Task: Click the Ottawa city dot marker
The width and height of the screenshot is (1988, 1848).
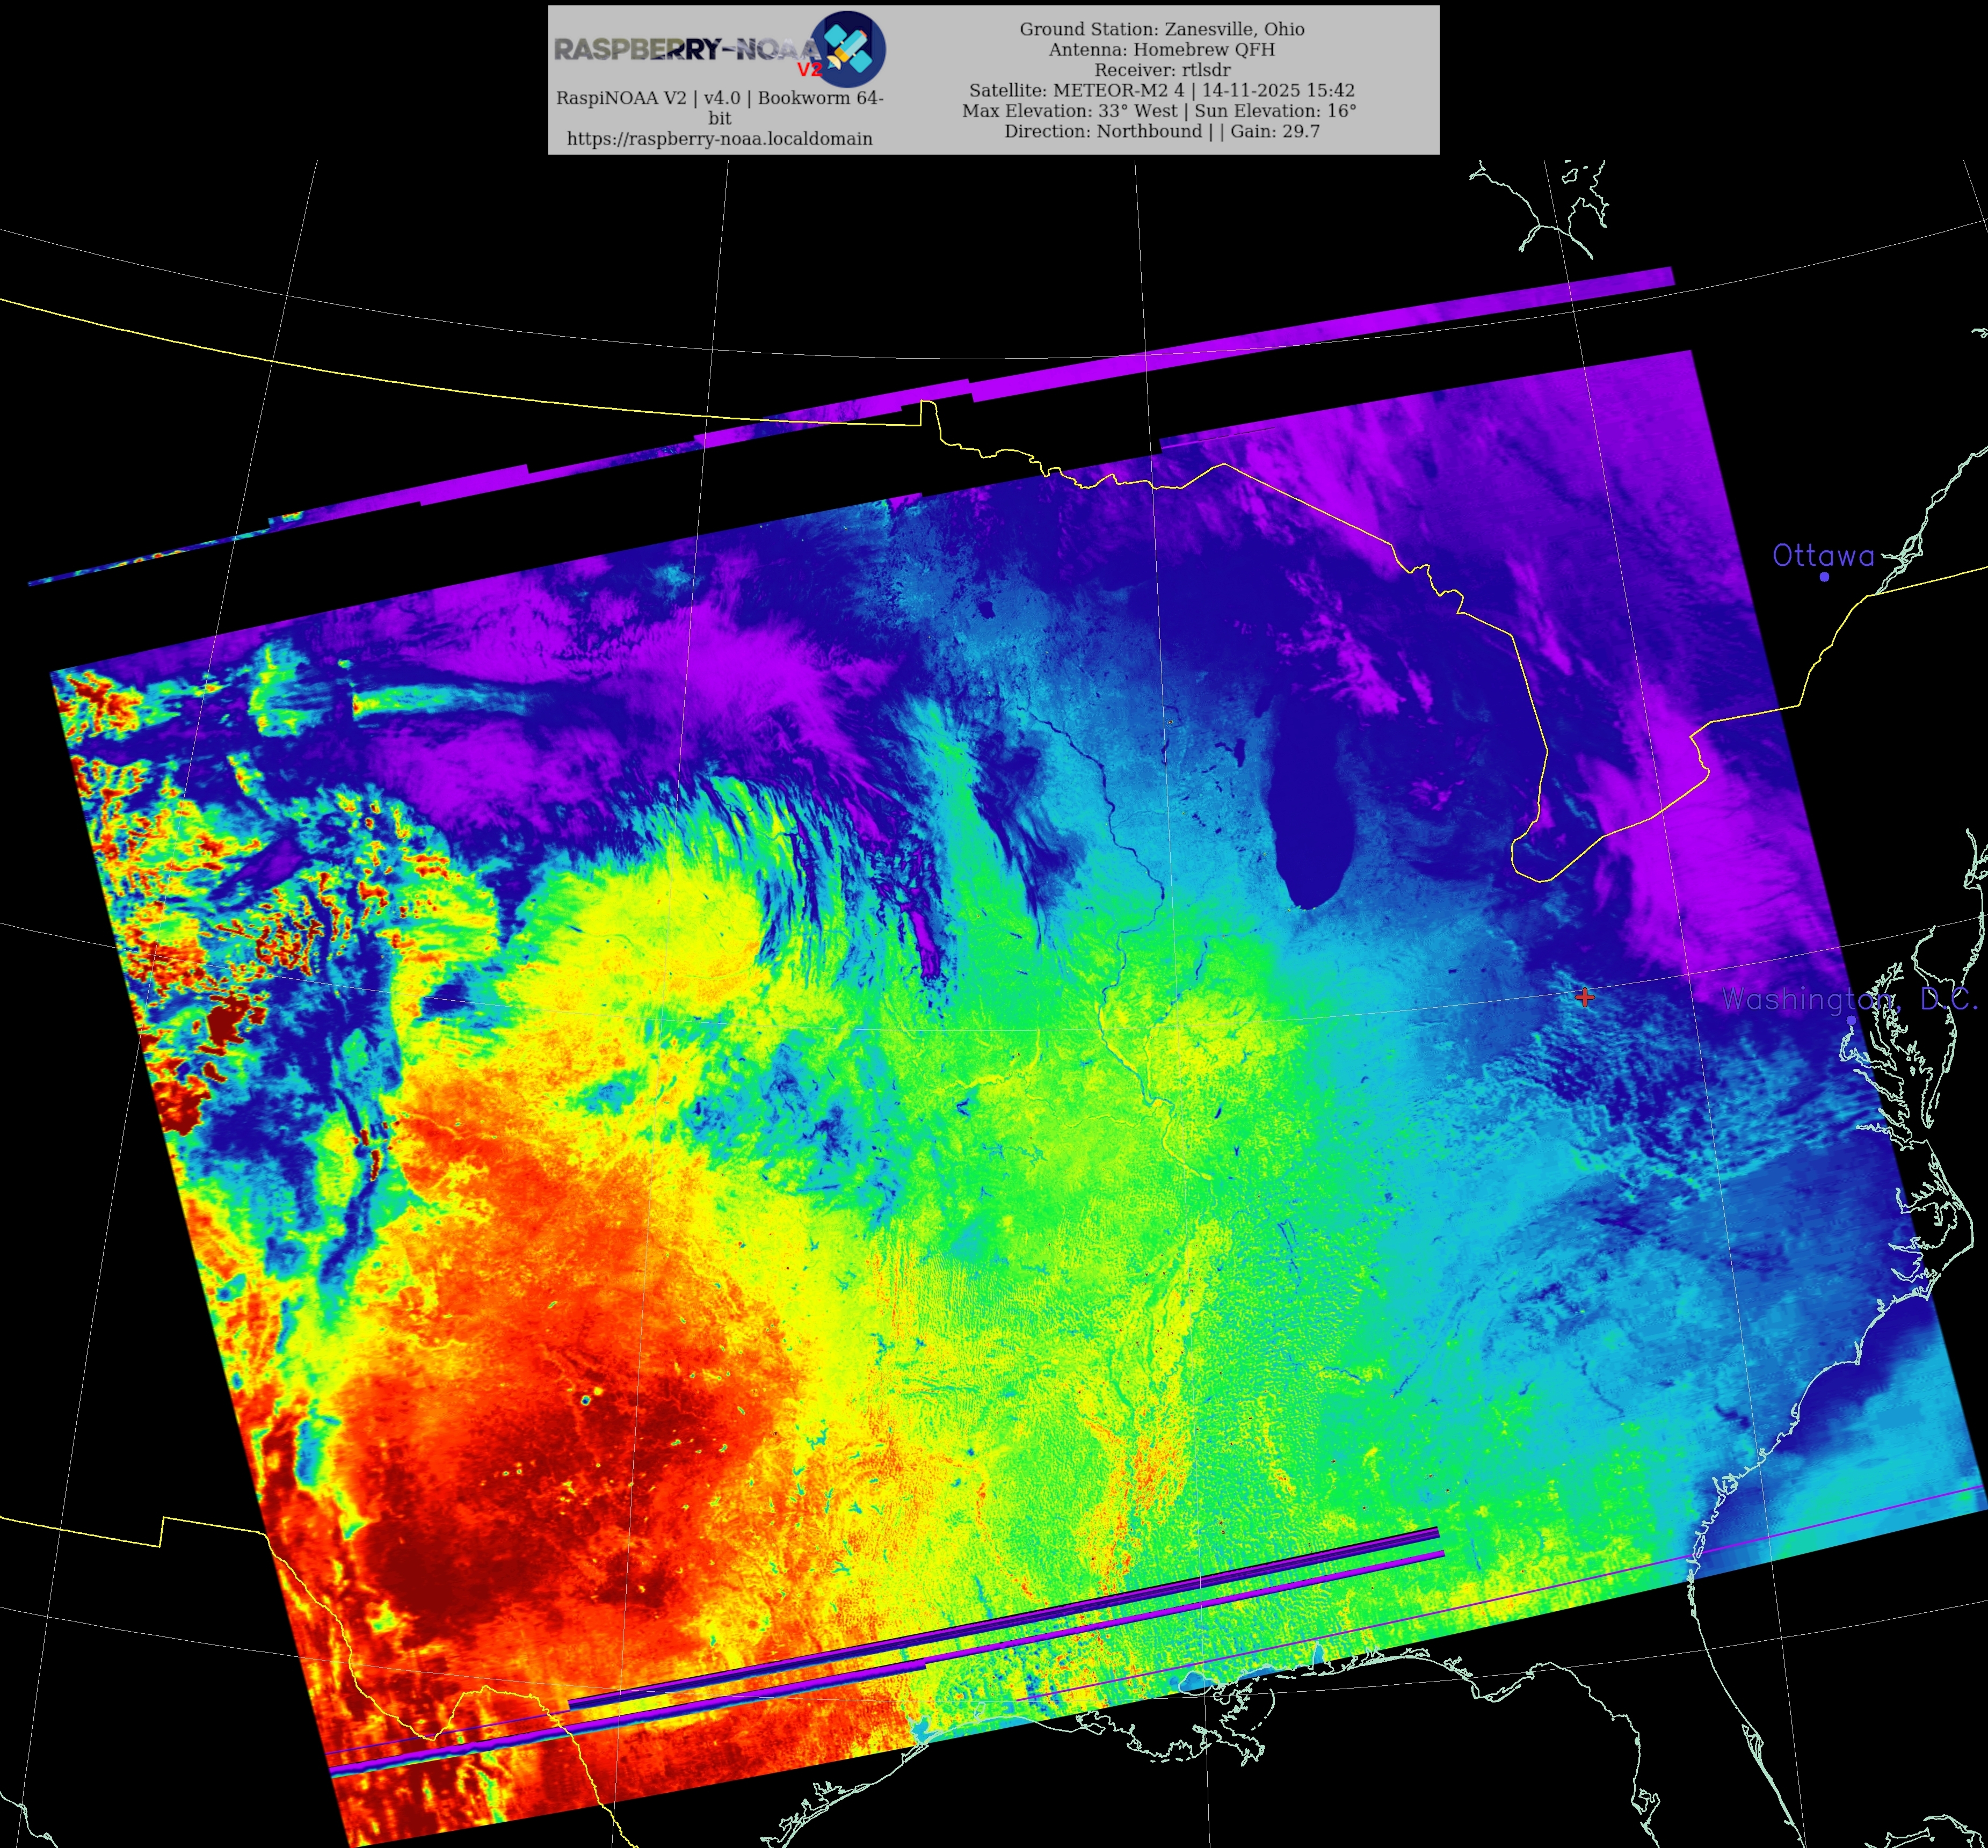Action: point(1824,576)
